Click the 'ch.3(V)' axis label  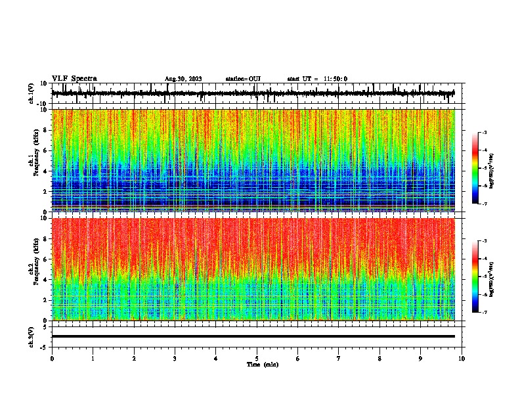point(32,337)
